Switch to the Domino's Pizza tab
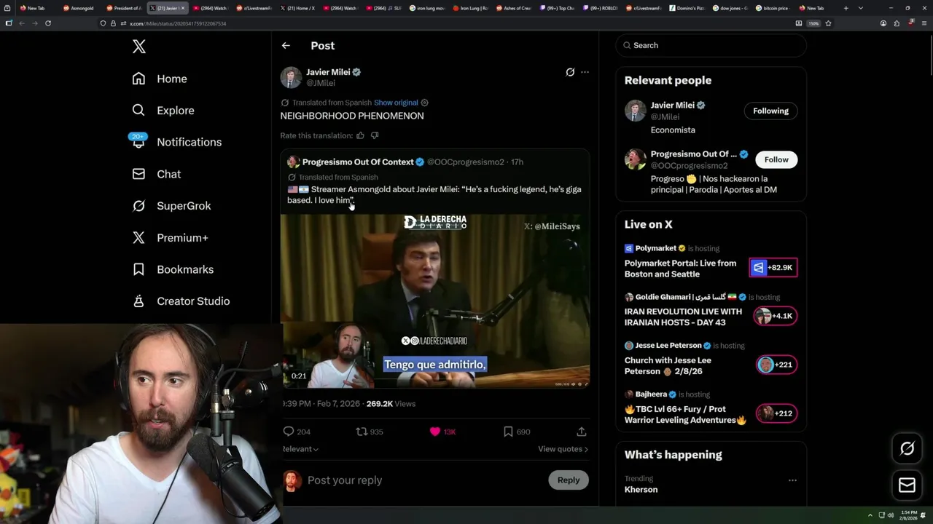The image size is (933, 524). [x=687, y=8]
